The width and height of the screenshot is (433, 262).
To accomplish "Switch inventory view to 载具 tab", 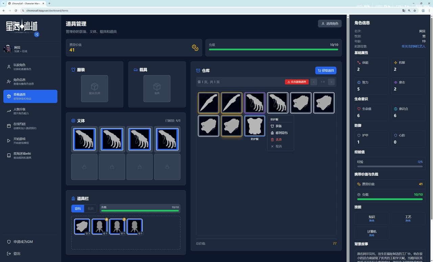I will point(90,209).
